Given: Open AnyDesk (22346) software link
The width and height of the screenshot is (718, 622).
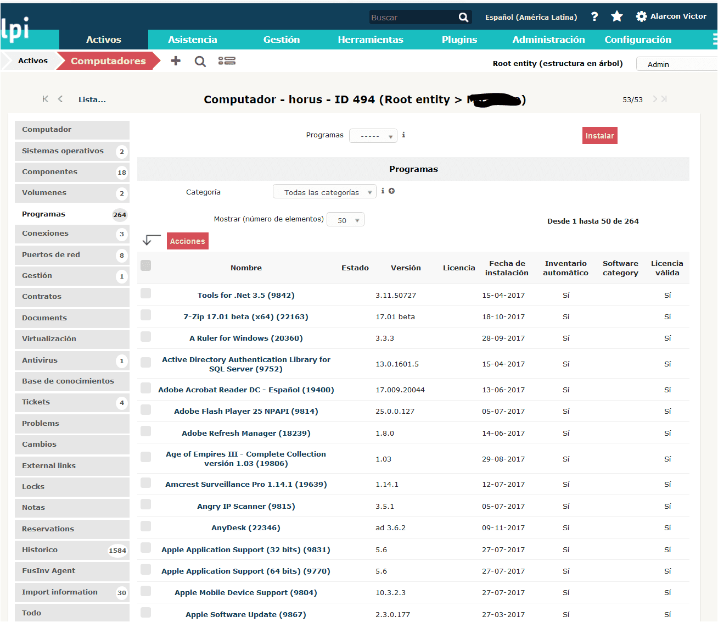Looking at the screenshot, I should 246,527.
